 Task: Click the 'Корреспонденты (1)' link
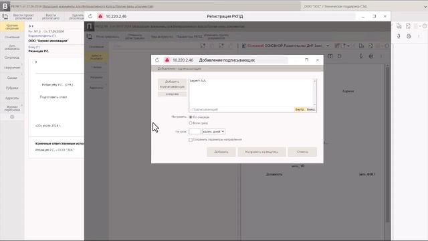(x=42, y=35)
